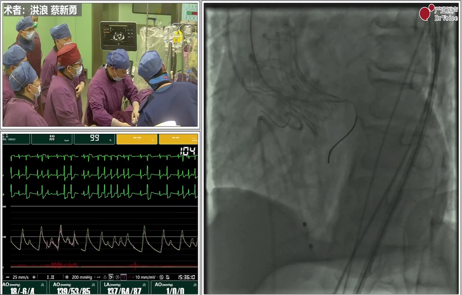This screenshot has height=295, width=462.
Task: Click the alarm icon on AO 139/53/85 tile
Action: click(93, 284)
